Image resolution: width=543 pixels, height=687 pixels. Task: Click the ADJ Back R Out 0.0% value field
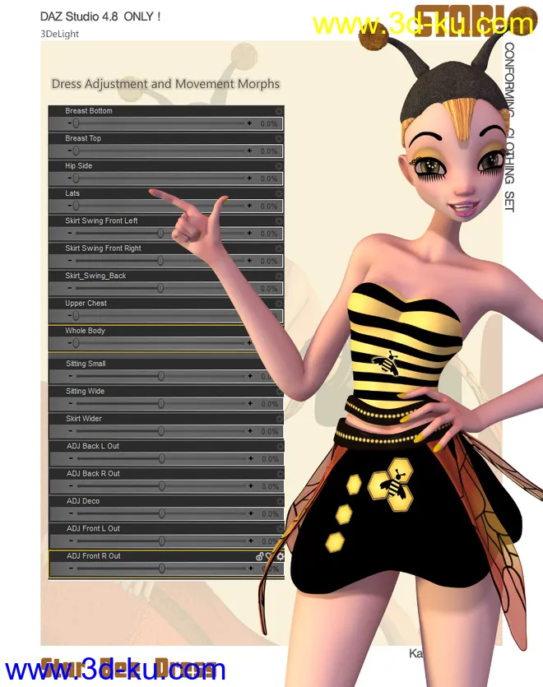point(271,486)
